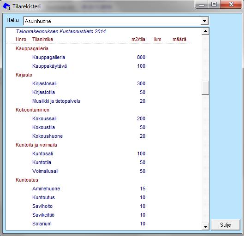Viewport: 245px width, 236px height.
Task: Click the Tilarekisteri app icon in the title bar
Action: coord(6,6)
